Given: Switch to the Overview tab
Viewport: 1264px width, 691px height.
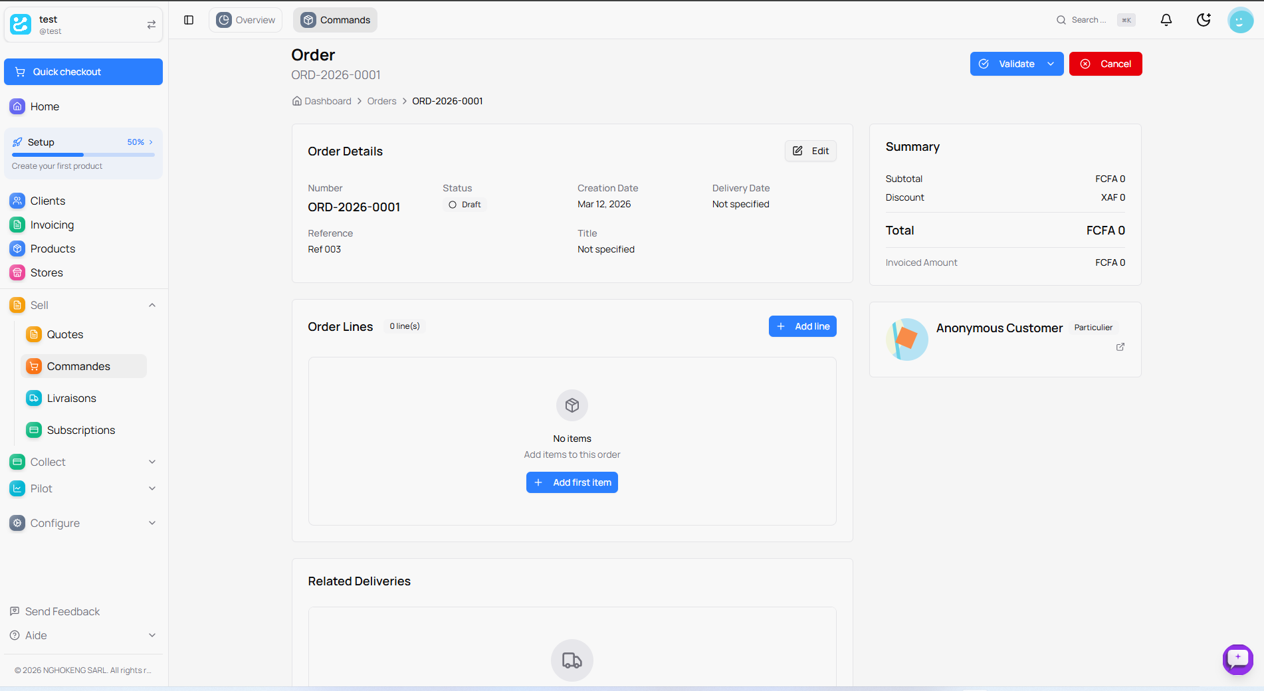Looking at the screenshot, I should pos(246,20).
